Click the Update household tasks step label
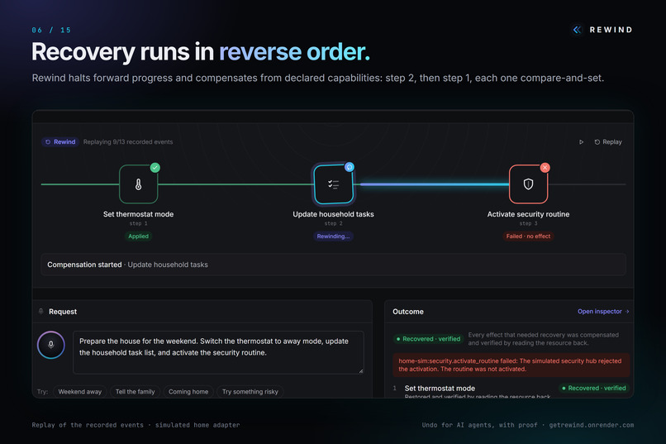Image resolution: width=666 pixels, height=444 pixels. tap(334, 214)
